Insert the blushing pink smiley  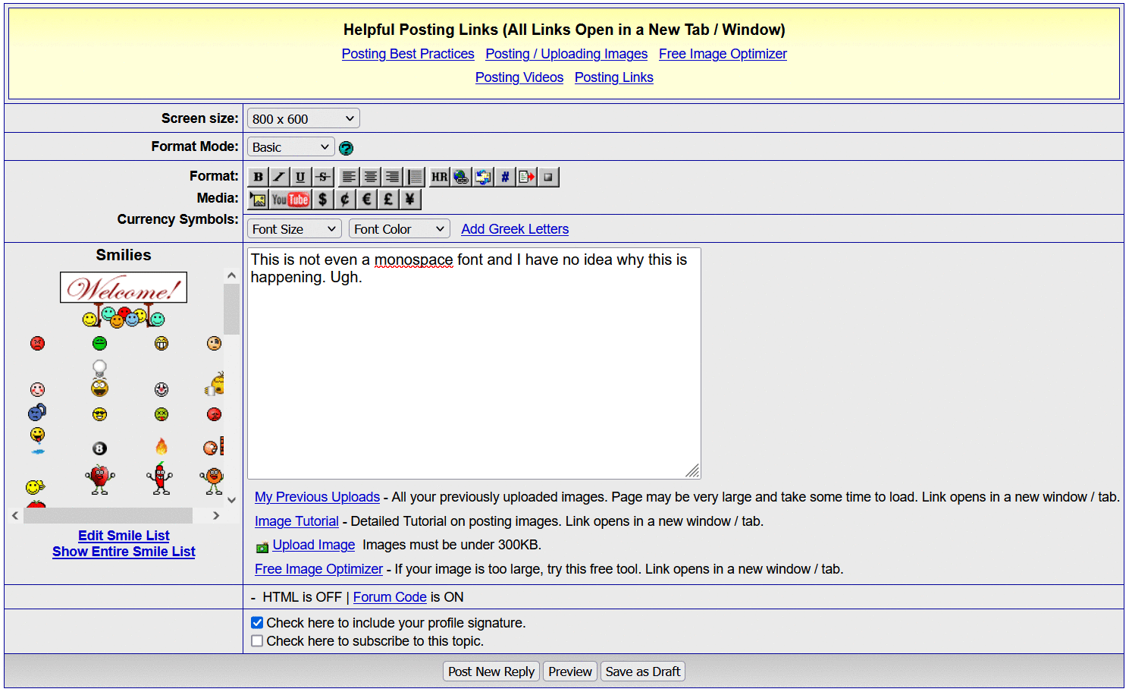[37, 389]
